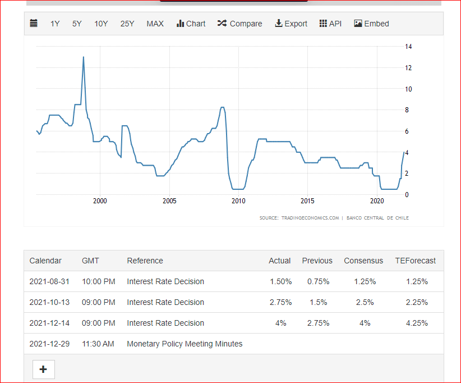Open the API option
Image resolution: width=461 pixels, height=383 pixels.
330,24
